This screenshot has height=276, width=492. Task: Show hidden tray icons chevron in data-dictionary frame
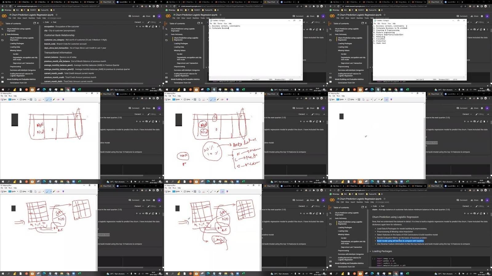128,90
